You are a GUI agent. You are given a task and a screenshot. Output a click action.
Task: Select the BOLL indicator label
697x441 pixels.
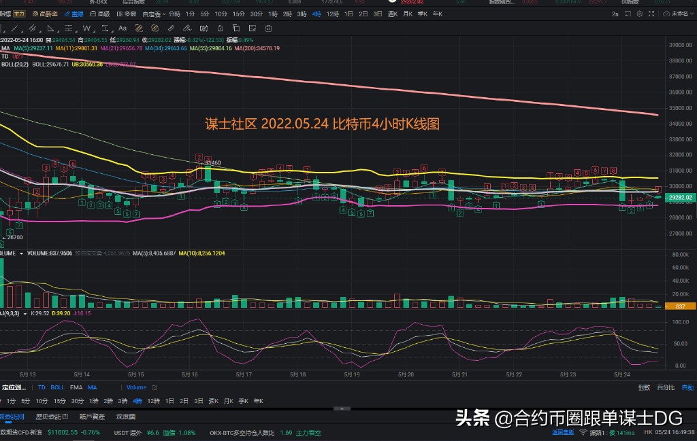57,387
